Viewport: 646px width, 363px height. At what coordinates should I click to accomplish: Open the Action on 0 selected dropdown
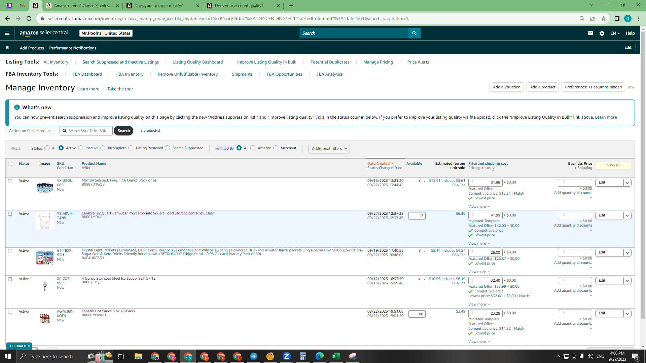coord(30,131)
